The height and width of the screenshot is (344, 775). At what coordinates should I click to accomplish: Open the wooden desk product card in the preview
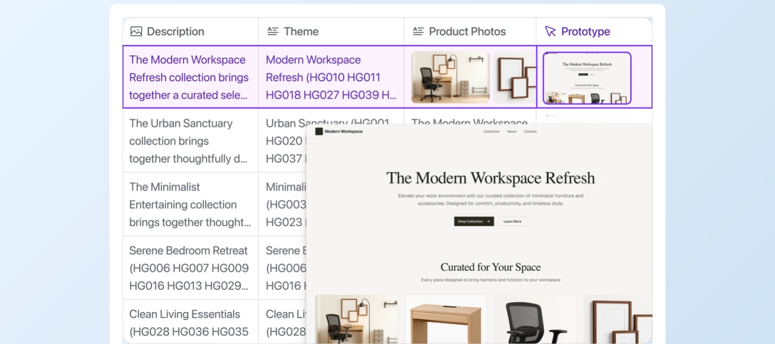tap(446, 319)
